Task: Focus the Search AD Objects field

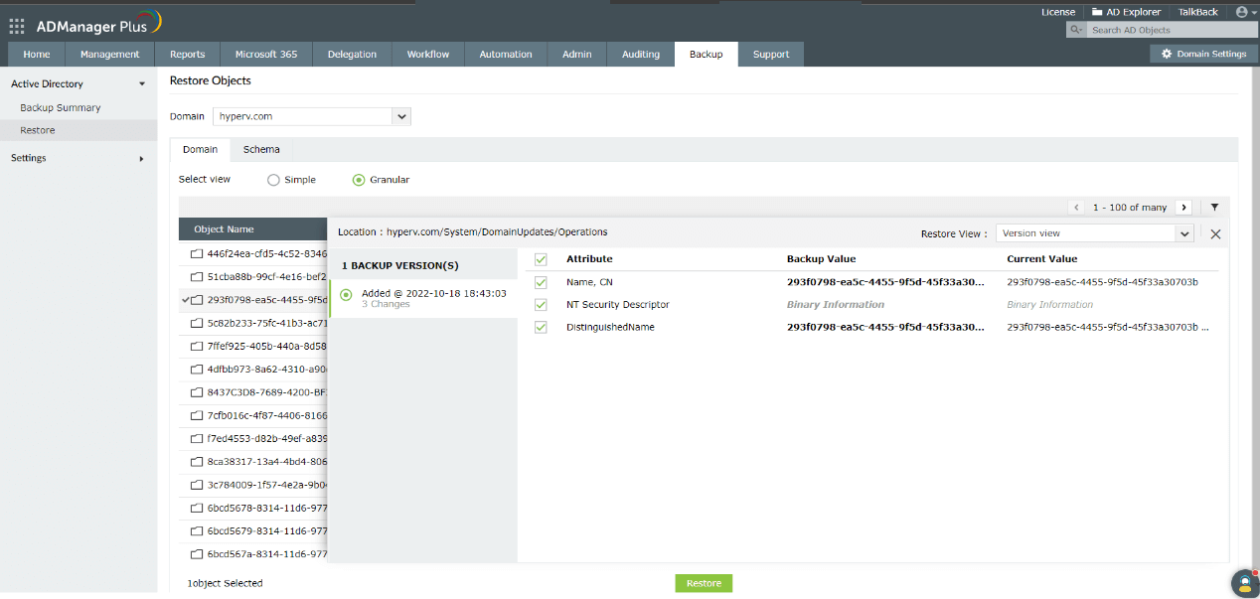Action: tap(1171, 30)
